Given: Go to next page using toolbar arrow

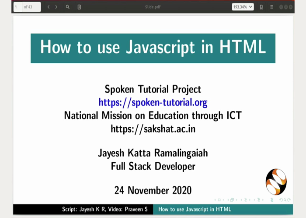Looking at the screenshot, I should 56,7.
